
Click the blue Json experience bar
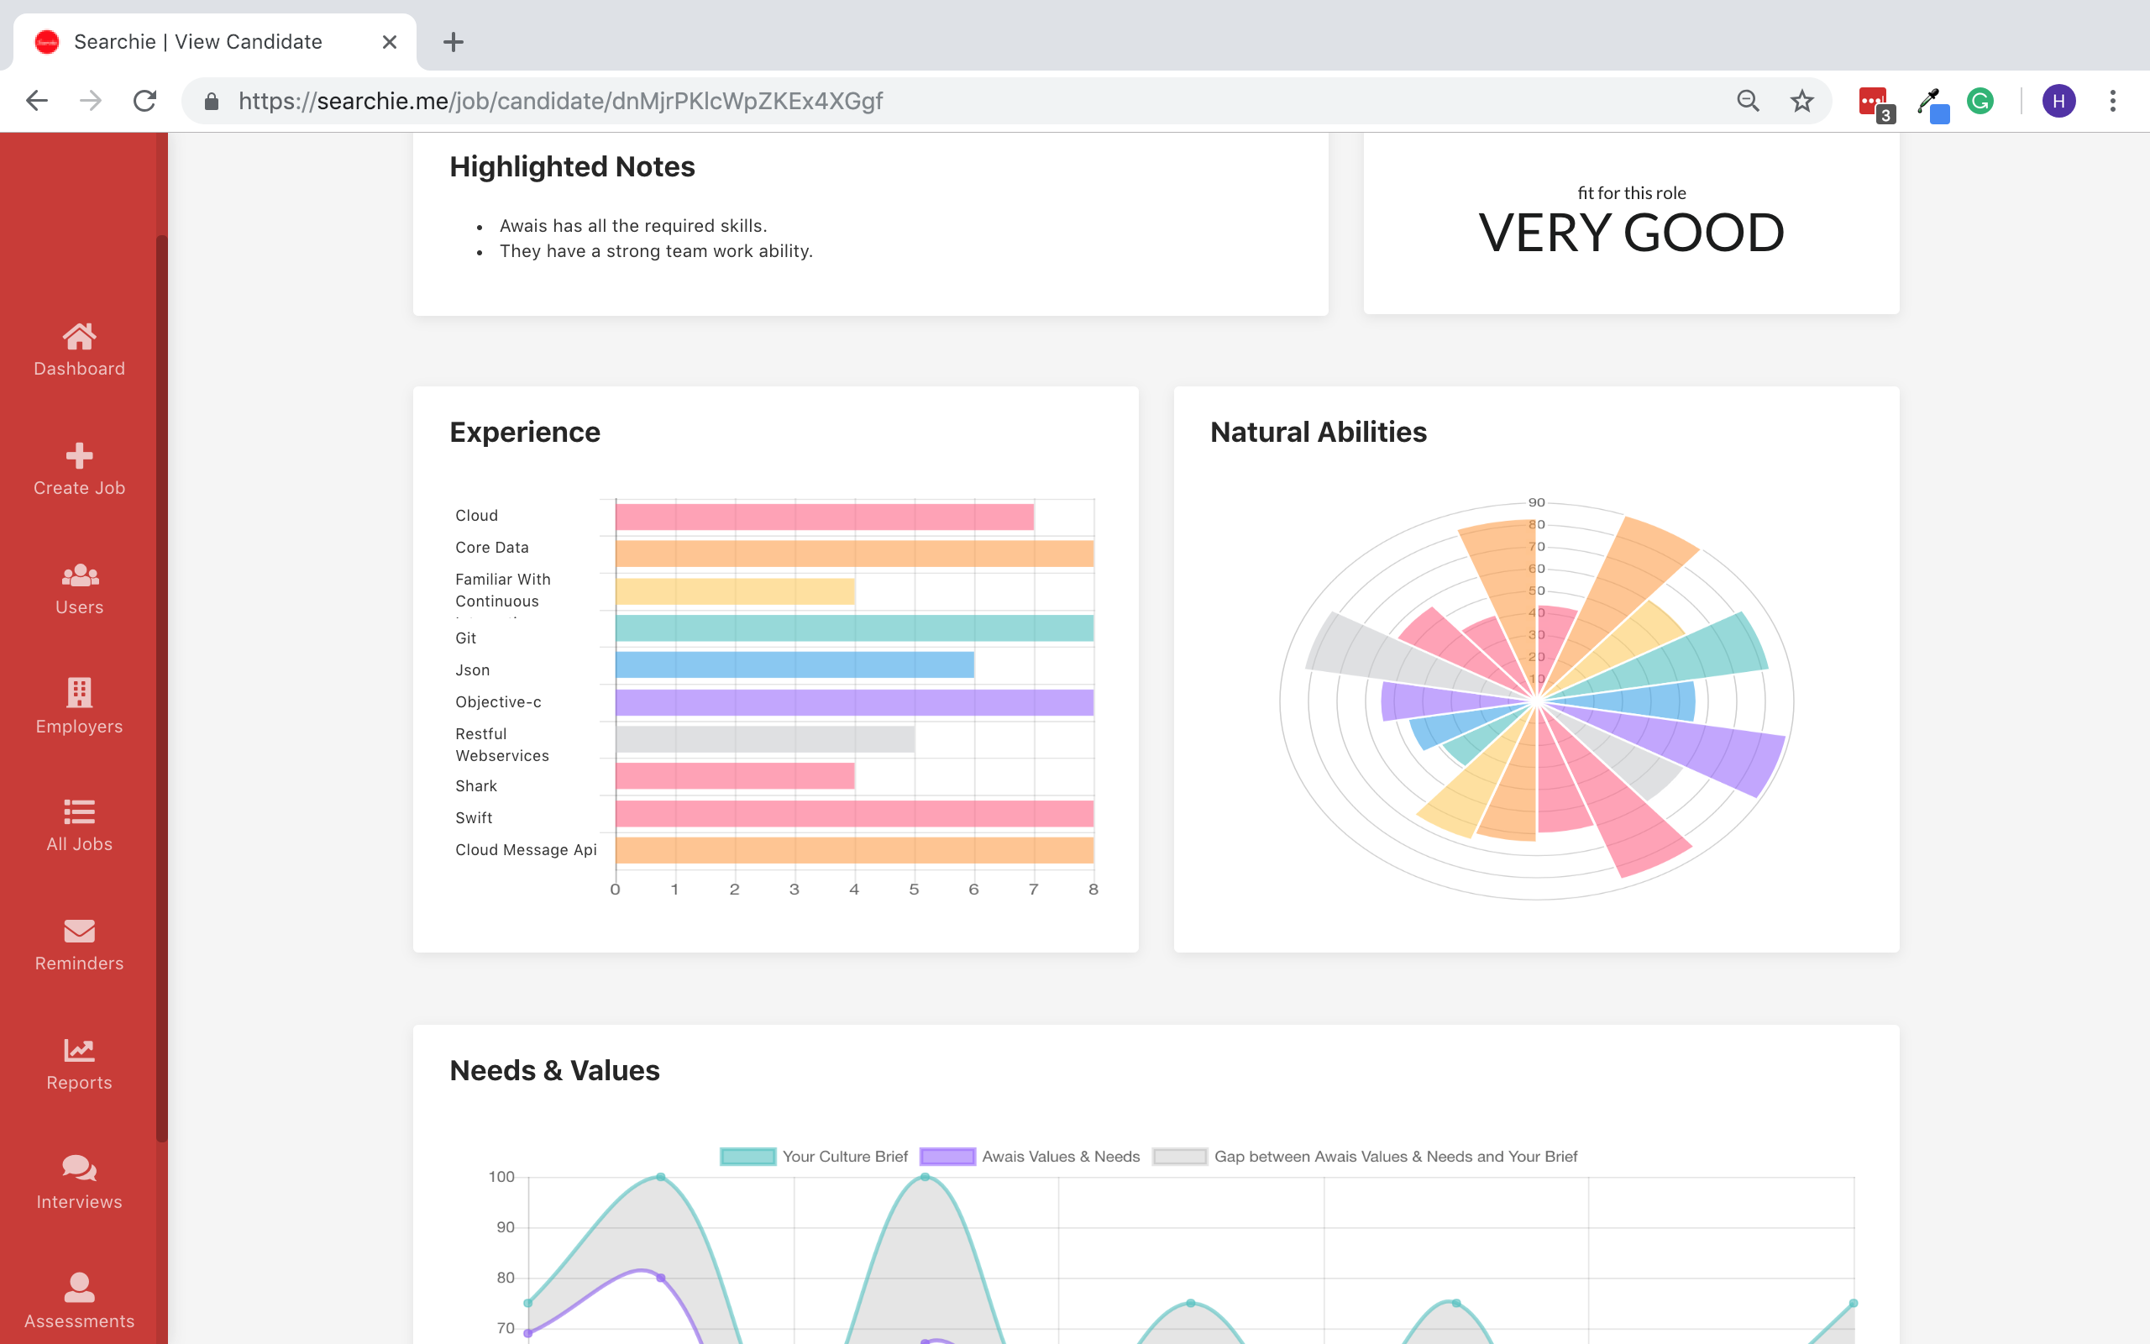(x=795, y=665)
